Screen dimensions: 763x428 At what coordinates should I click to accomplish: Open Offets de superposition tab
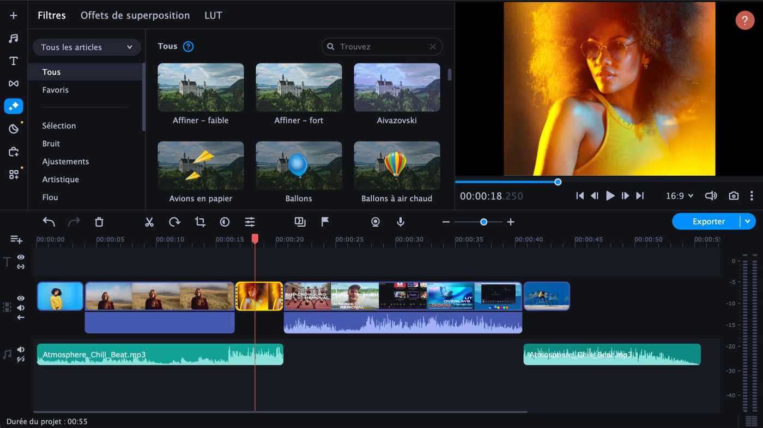pyautogui.click(x=135, y=15)
